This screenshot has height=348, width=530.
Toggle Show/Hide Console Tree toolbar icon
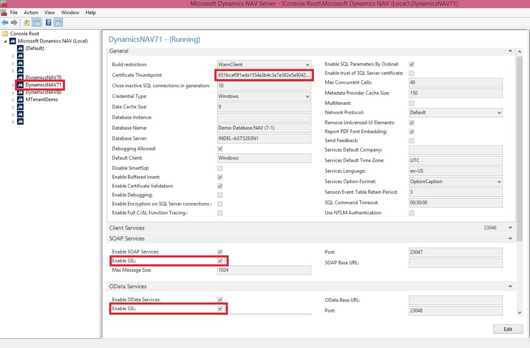click(x=37, y=22)
